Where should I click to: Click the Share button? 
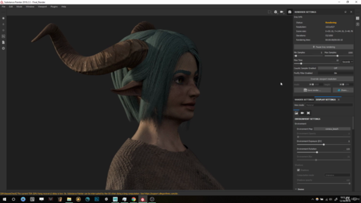343,90
